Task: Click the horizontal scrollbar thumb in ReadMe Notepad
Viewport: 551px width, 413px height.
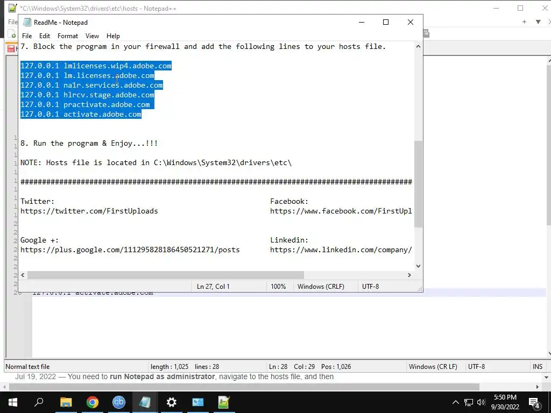Action: coord(166,275)
